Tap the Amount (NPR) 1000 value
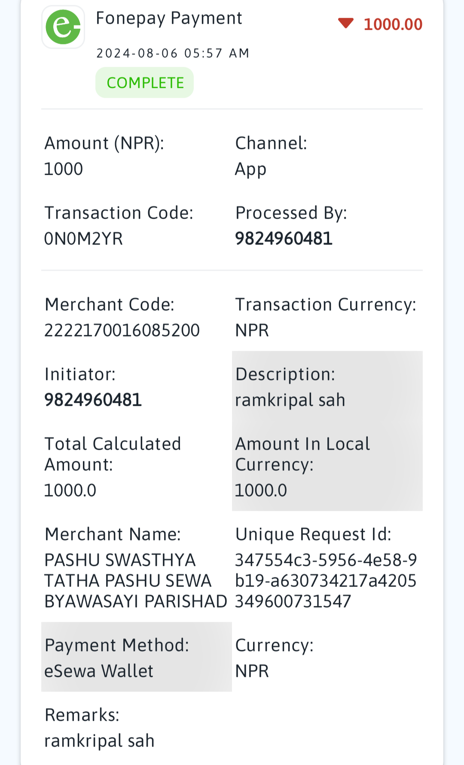 pos(64,169)
